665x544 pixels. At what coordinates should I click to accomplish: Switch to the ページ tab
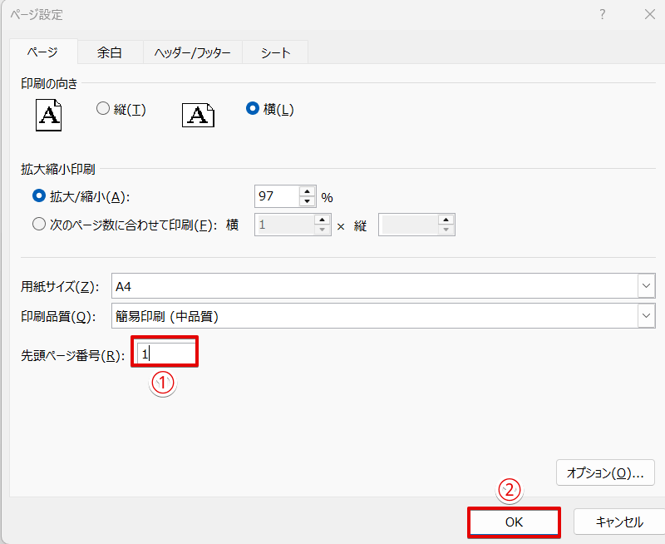[43, 52]
